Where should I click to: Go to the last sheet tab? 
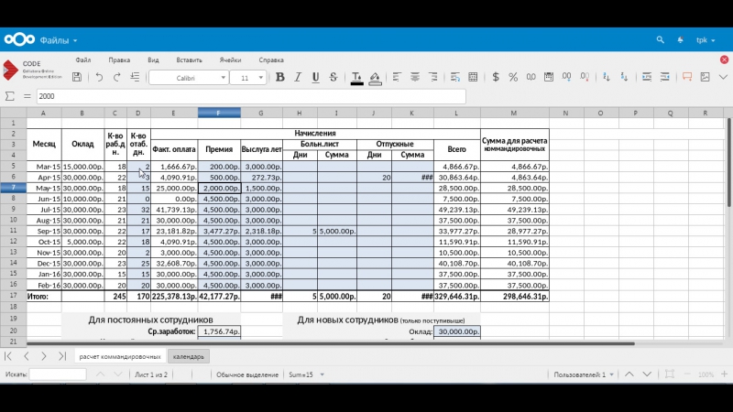(x=61, y=356)
